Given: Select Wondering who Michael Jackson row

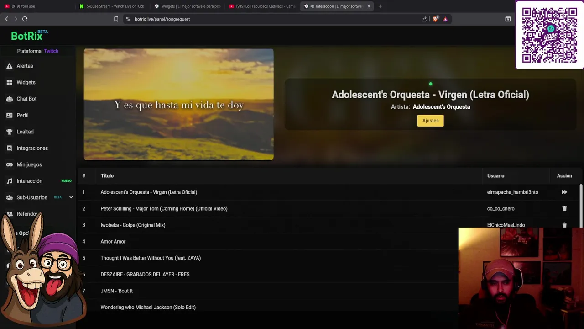Looking at the screenshot, I should pos(268,308).
